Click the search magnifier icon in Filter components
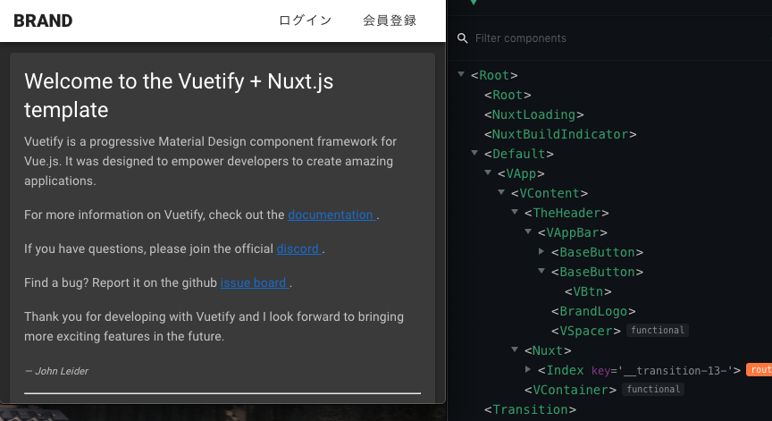 (x=462, y=38)
